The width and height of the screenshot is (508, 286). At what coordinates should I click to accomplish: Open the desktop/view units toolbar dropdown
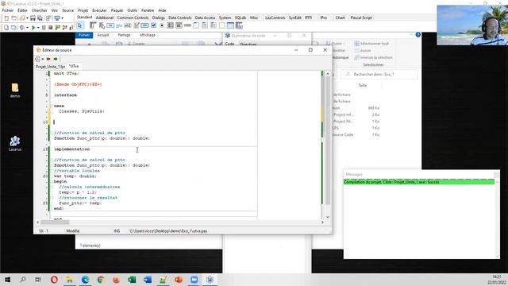(62, 18)
